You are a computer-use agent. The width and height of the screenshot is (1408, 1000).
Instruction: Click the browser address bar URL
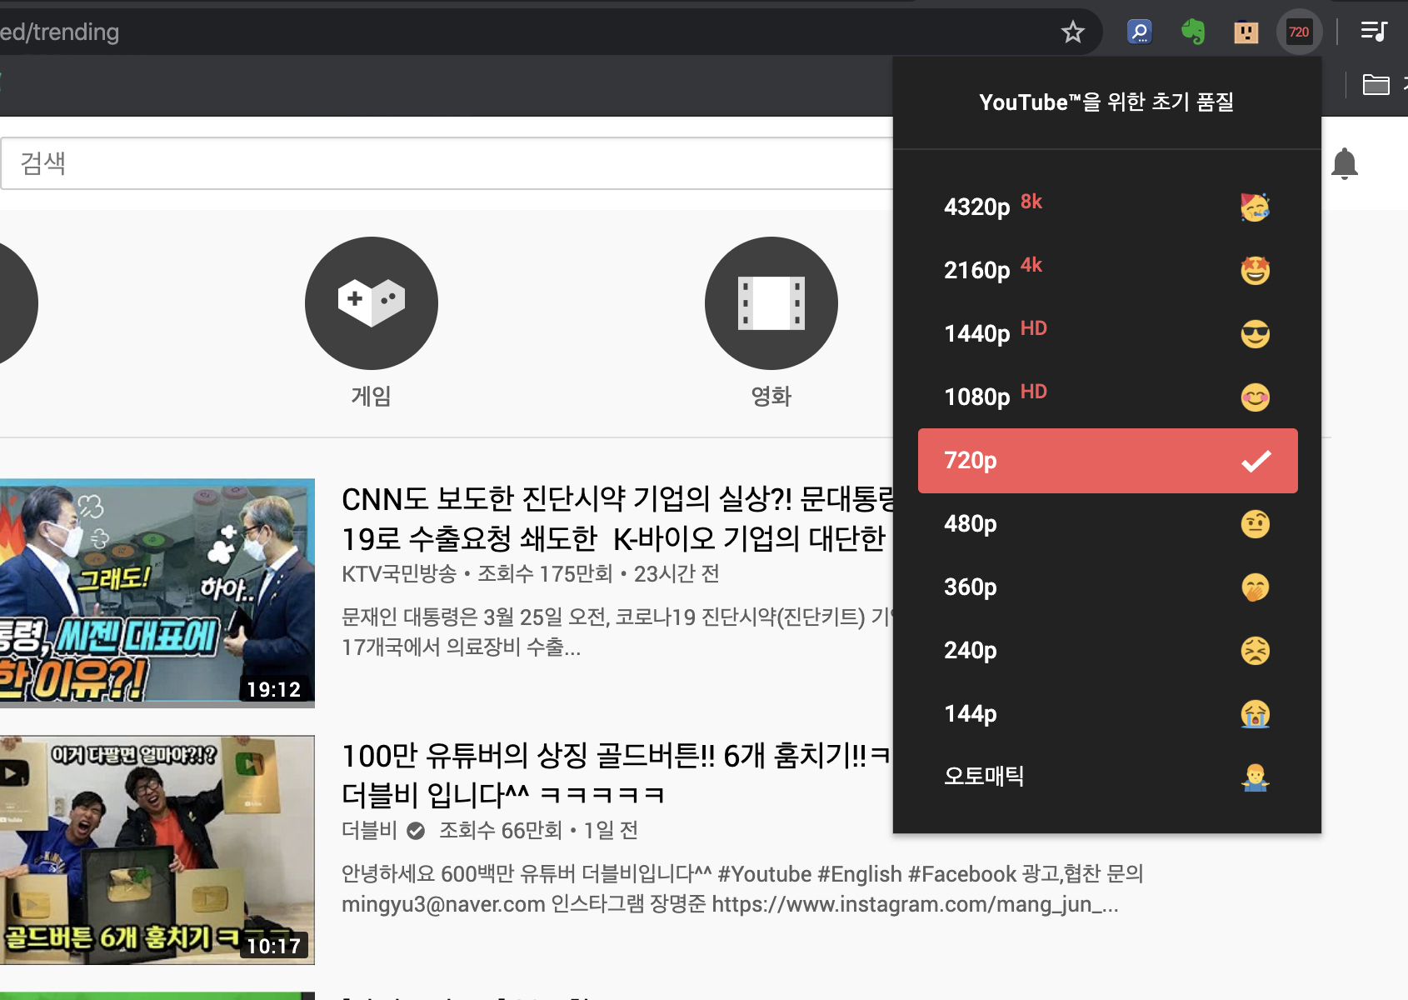point(59,32)
